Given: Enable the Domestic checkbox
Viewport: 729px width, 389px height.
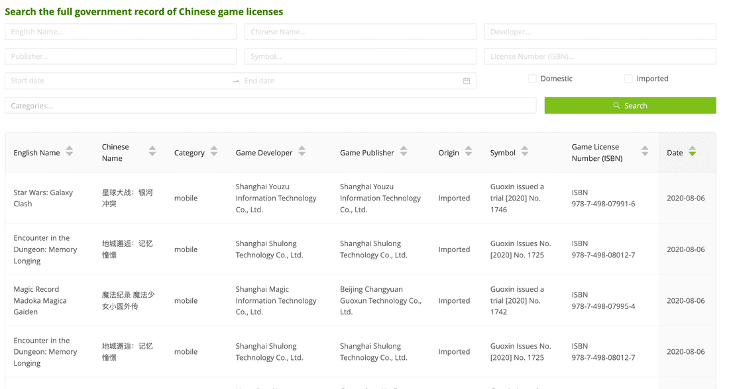Looking at the screenshot, I should [x=532, y=79].
